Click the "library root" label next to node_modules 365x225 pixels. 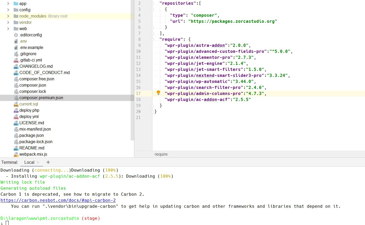click(58, 16)
